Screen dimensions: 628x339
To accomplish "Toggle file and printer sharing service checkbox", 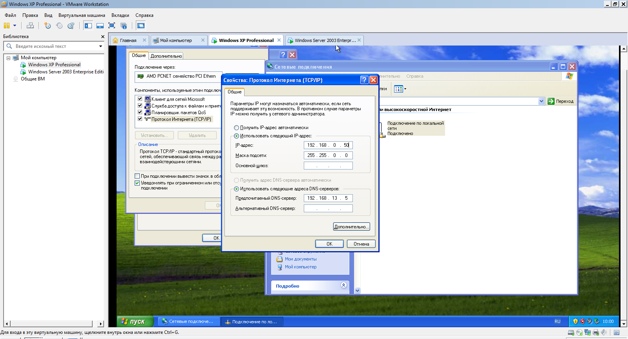I will [x=140, y=106].
